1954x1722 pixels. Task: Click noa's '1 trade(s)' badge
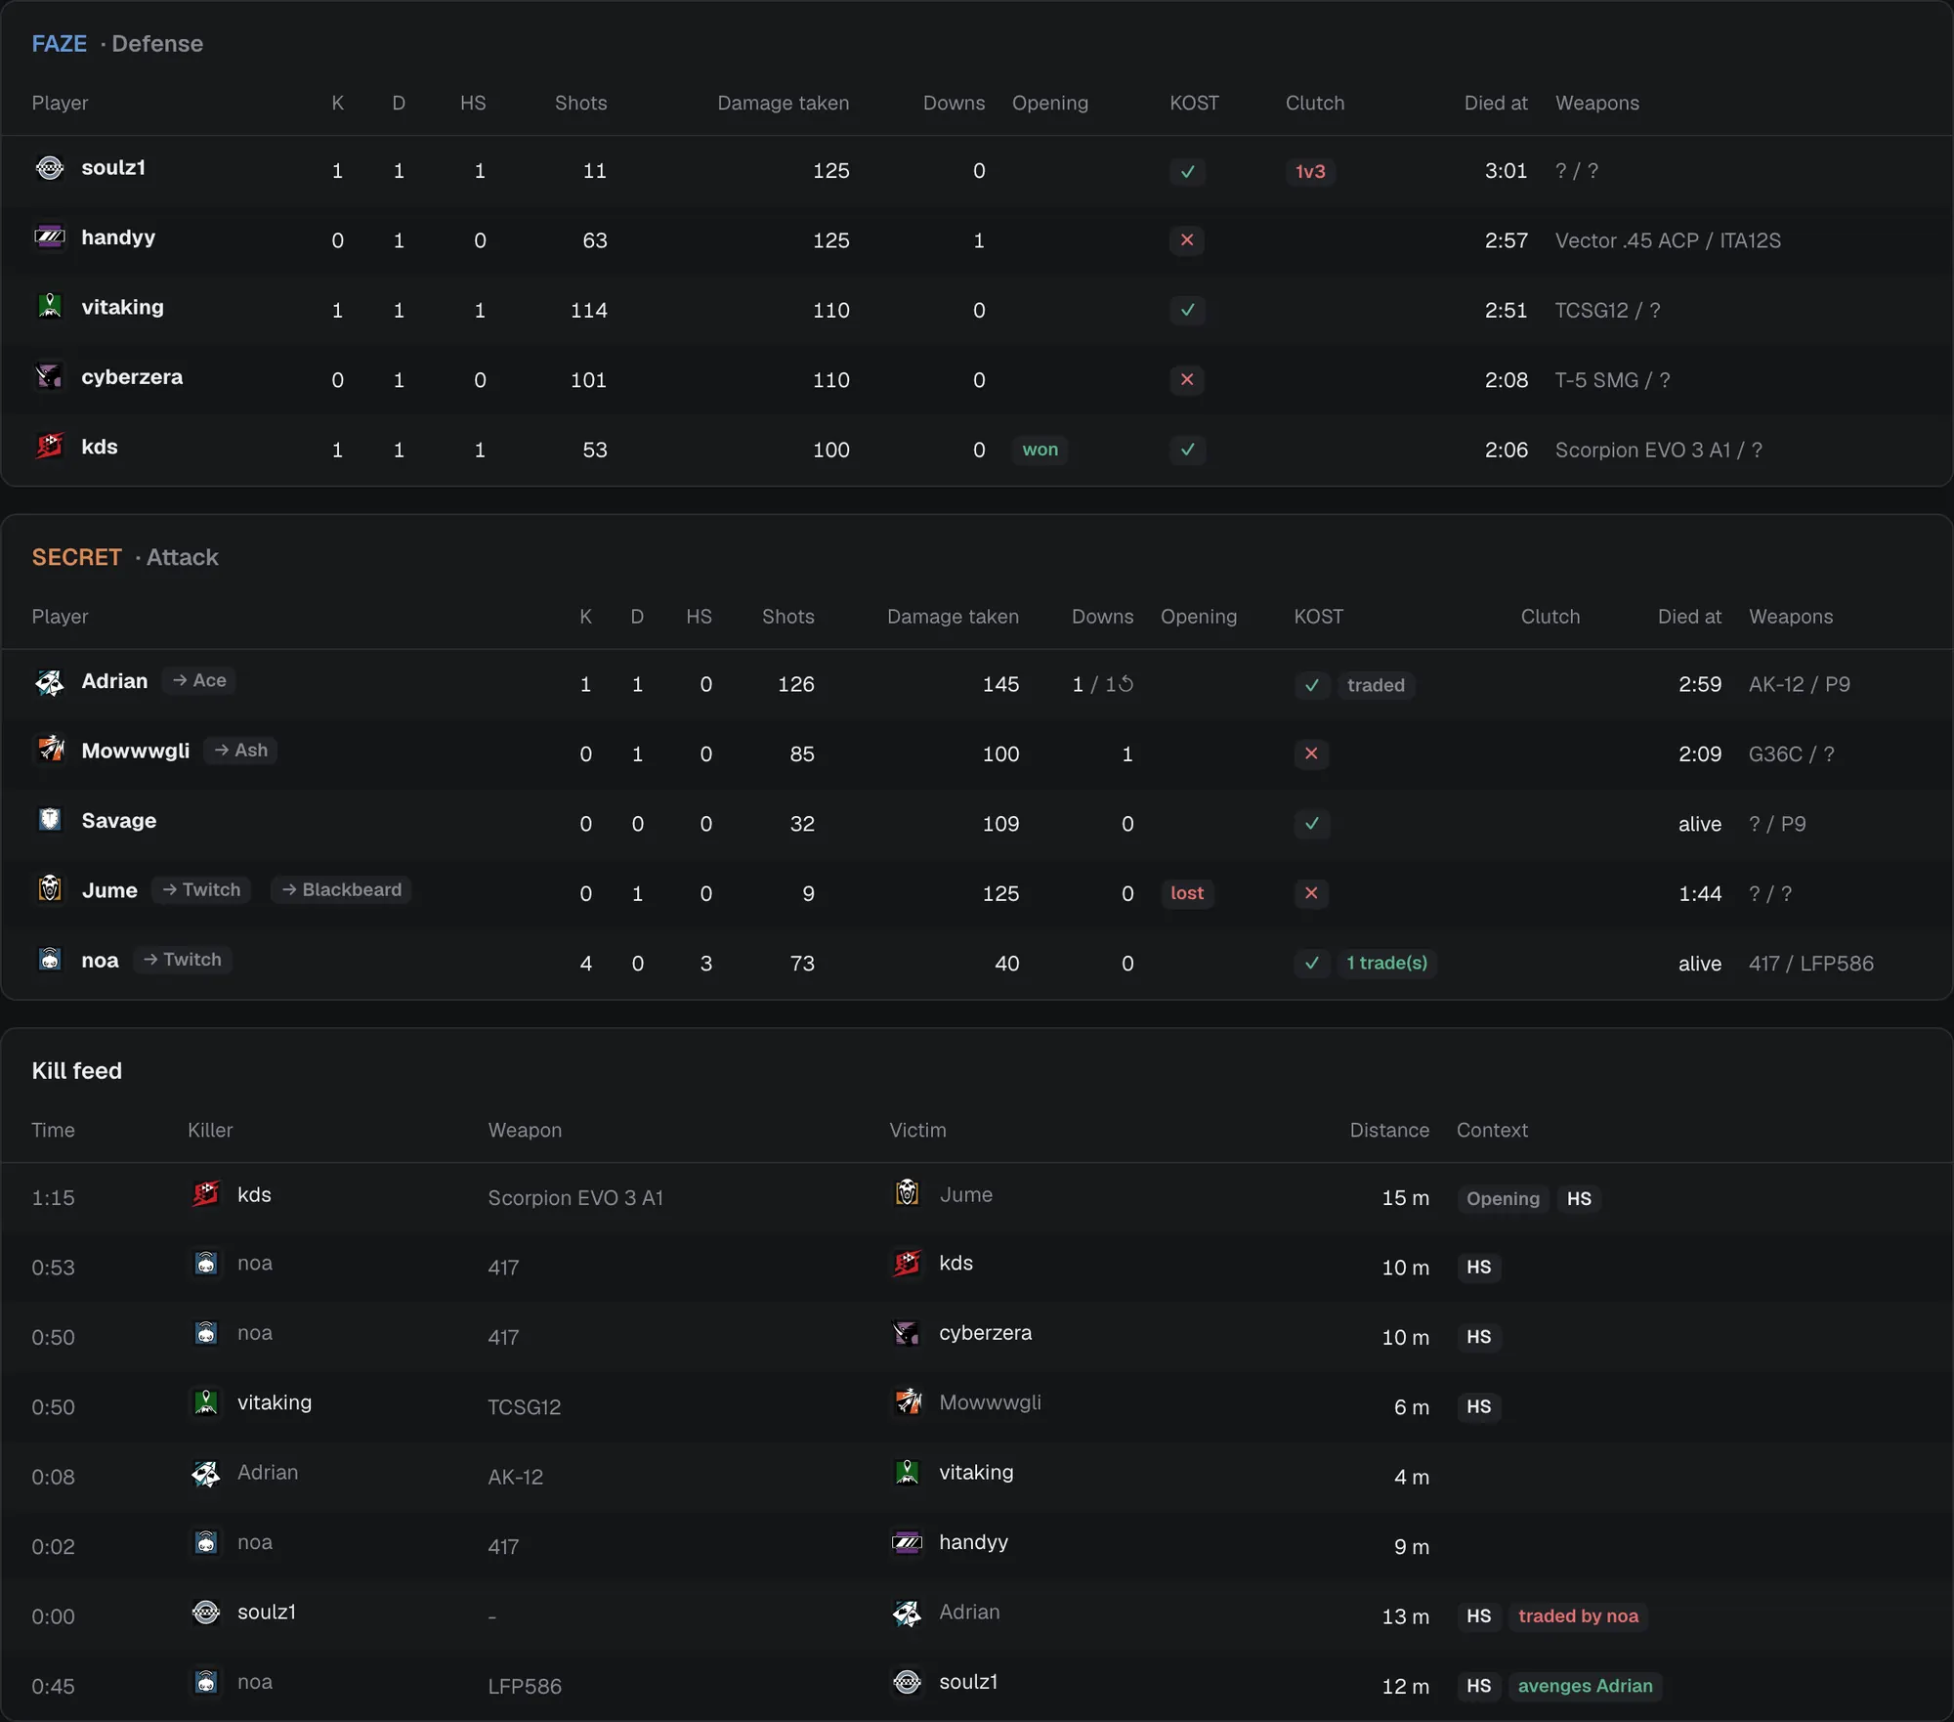tap(1386, 964)
